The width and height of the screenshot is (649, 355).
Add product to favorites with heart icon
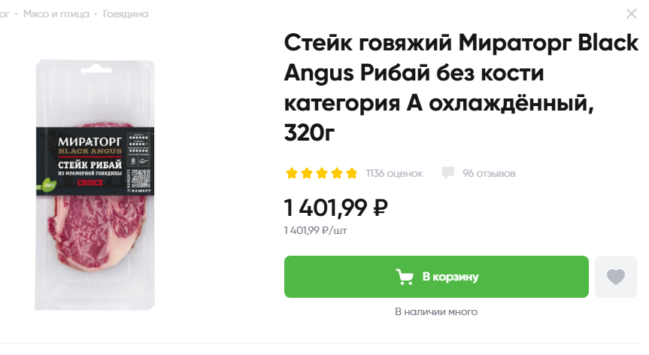pyautogui.click(x=615, y=277)
